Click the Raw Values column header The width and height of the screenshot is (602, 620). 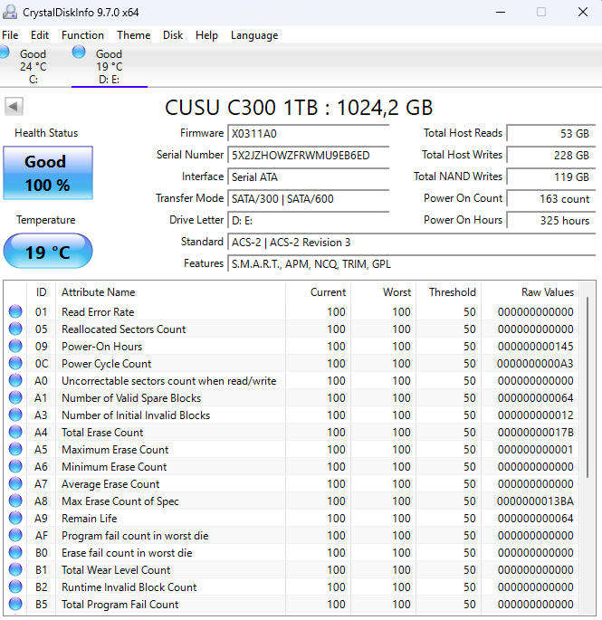547,292
